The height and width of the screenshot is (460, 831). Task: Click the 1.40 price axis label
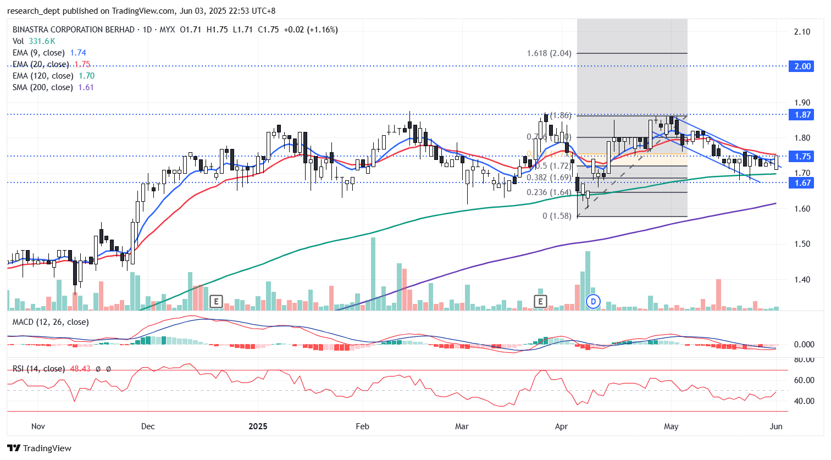[802, 280]
